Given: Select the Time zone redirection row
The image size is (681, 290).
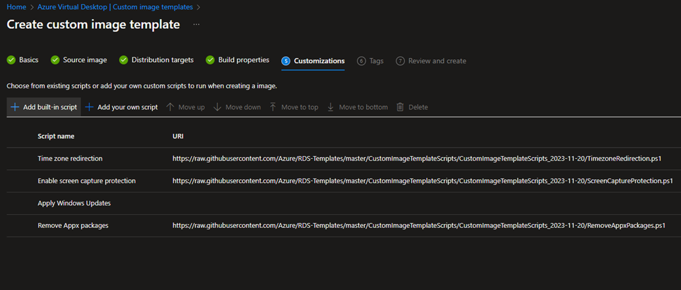Looking at the screenshot, I should [x=344, y=159].
